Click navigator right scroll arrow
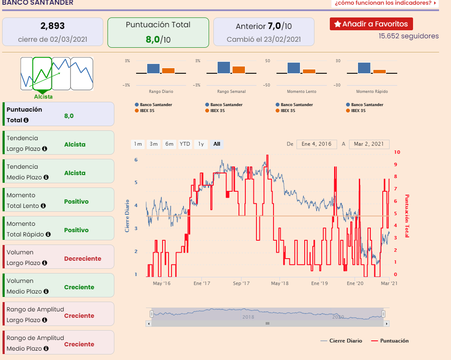This screenshot has height=360, width=451. click(x=387, y=323)
